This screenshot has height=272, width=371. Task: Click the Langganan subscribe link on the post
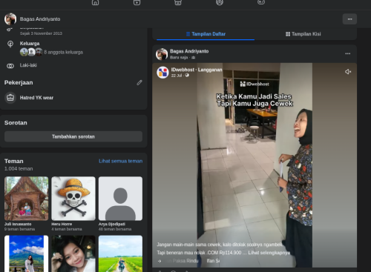pyautogui.click(x=210, y=70)
